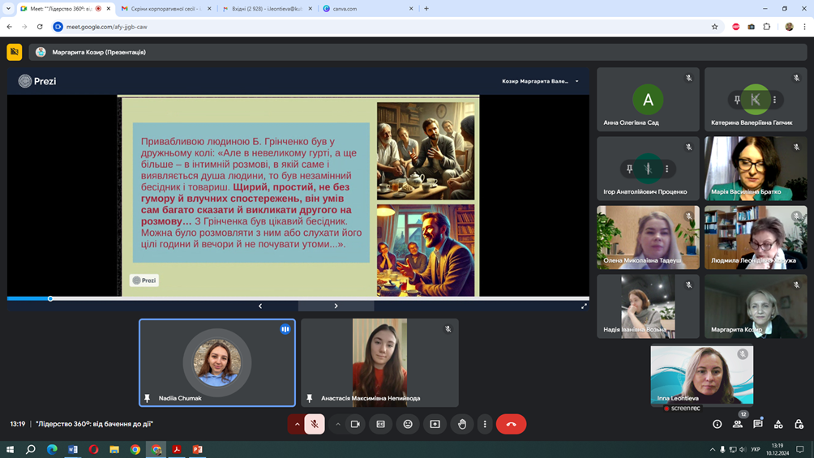The height and width of the screenshot is (458, 814).
Task: Show the participants list panel
Action: pos(738,424)
